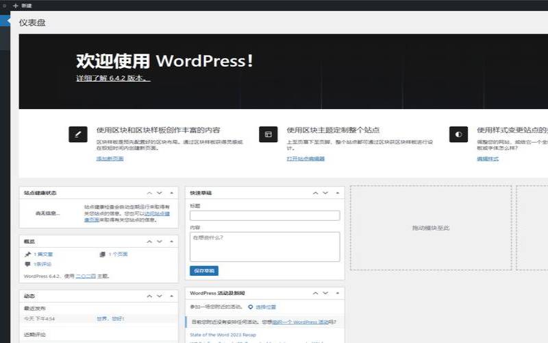Click the blue save draft button
Viewport: 548px width, 343px height.
pyautogui.click(x=204, y=270)
